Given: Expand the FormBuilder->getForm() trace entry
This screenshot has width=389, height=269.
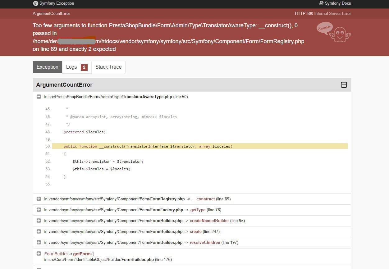Looking at the screenshot, I should tap(39, 253).
